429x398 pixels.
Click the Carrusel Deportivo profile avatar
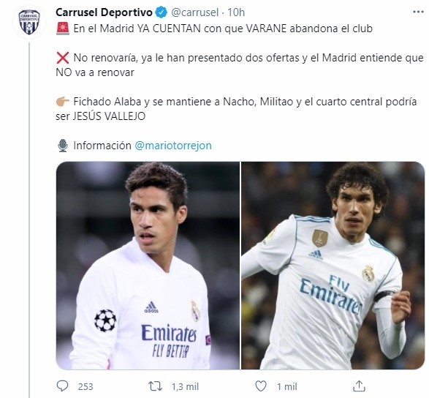pos(29,22)
